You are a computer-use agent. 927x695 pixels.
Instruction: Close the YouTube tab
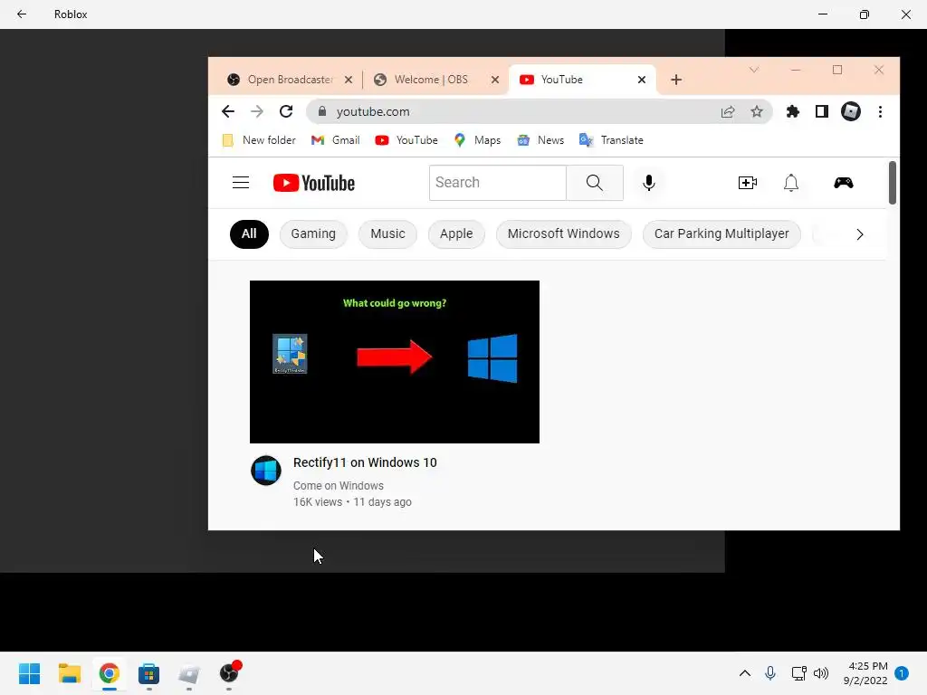click(642, 80)
